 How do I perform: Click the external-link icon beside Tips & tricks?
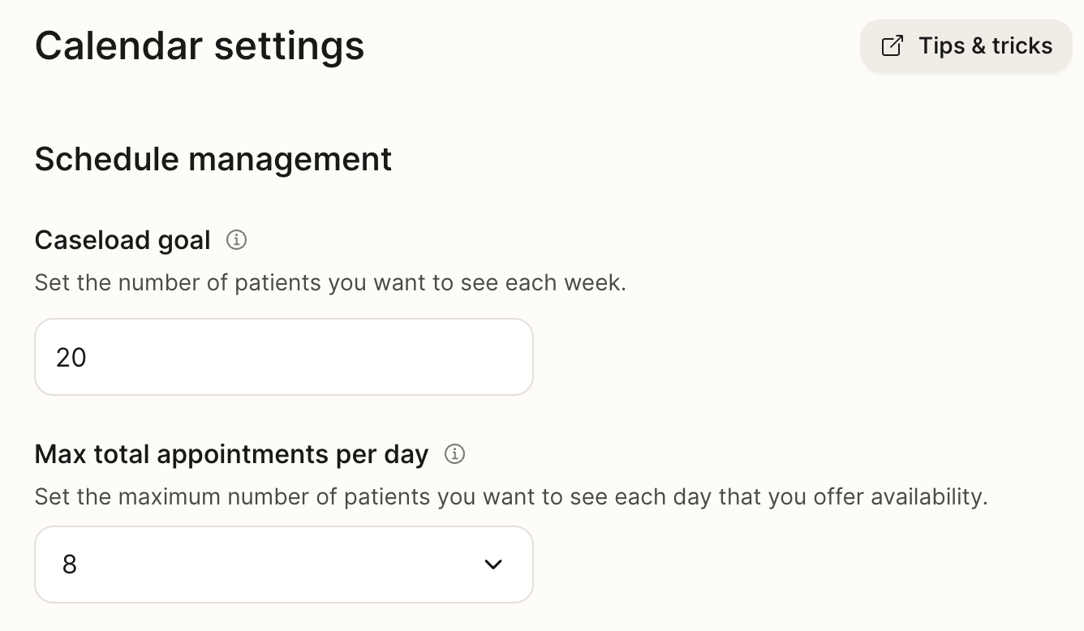(x=892, y=46)
